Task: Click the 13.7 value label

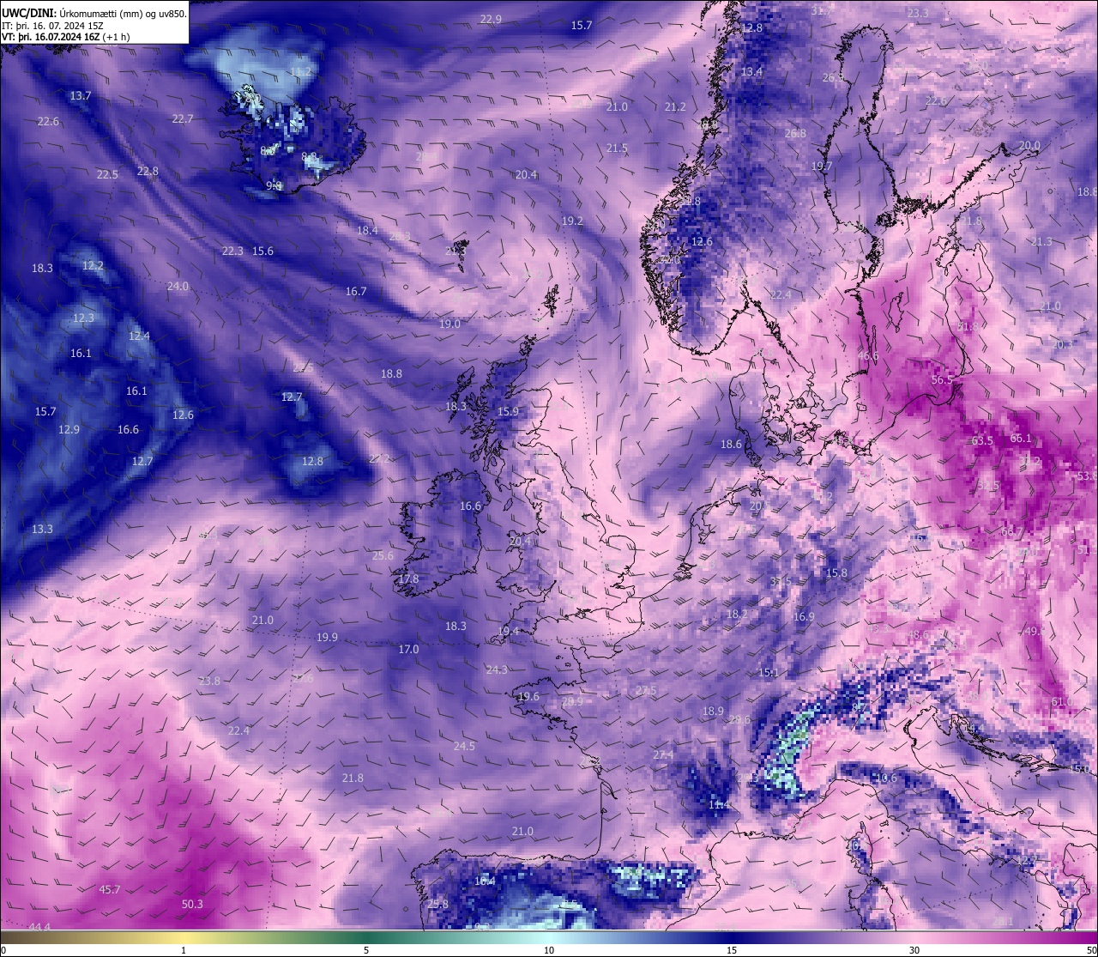Action: tap(81, 95)
